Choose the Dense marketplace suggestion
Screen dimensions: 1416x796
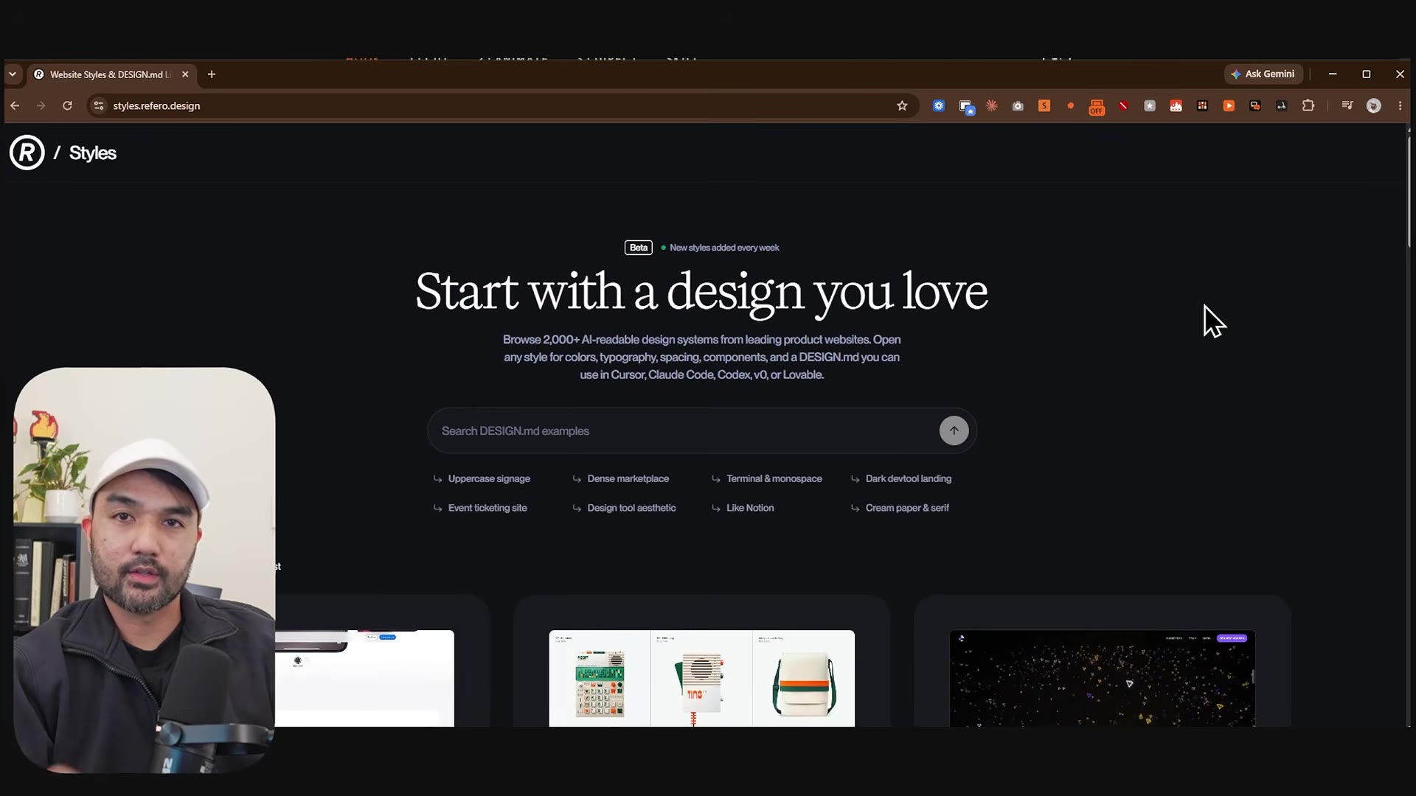[x=621, y=478]
